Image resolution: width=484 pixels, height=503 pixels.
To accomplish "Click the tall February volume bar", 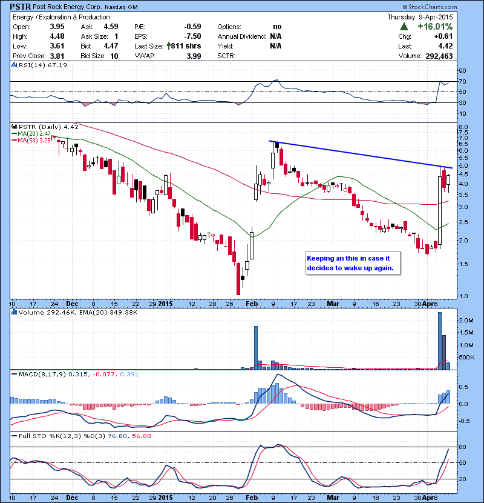I will tap(256, 348).
